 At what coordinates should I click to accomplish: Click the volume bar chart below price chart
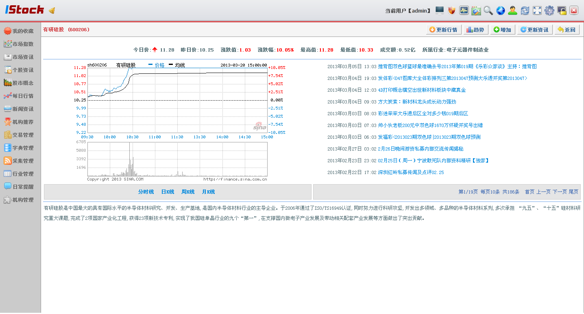[177, 159]
